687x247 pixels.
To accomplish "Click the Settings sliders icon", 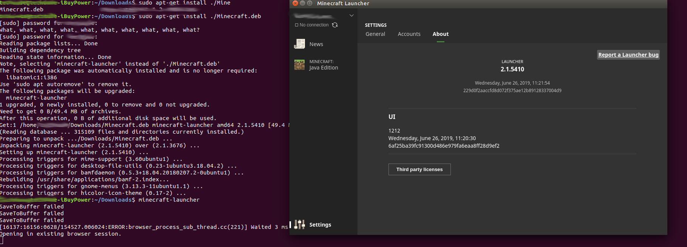I will pyautogui.click(x=299, y=224).
